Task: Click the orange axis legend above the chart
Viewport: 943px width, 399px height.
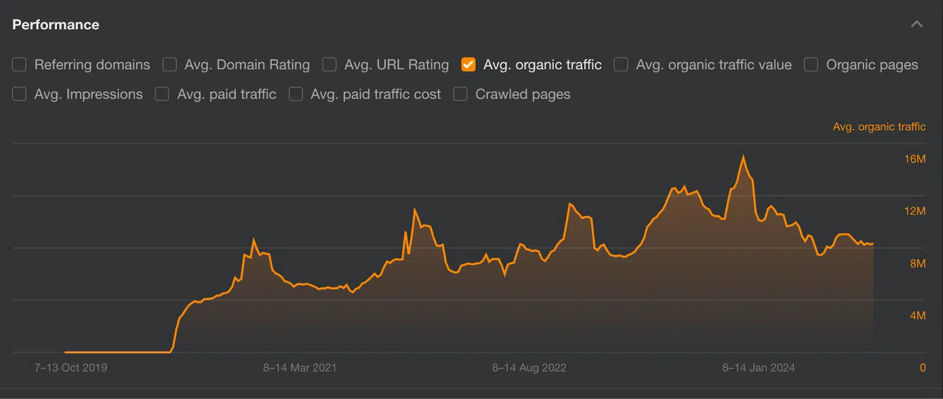Action: pos(879,127)
